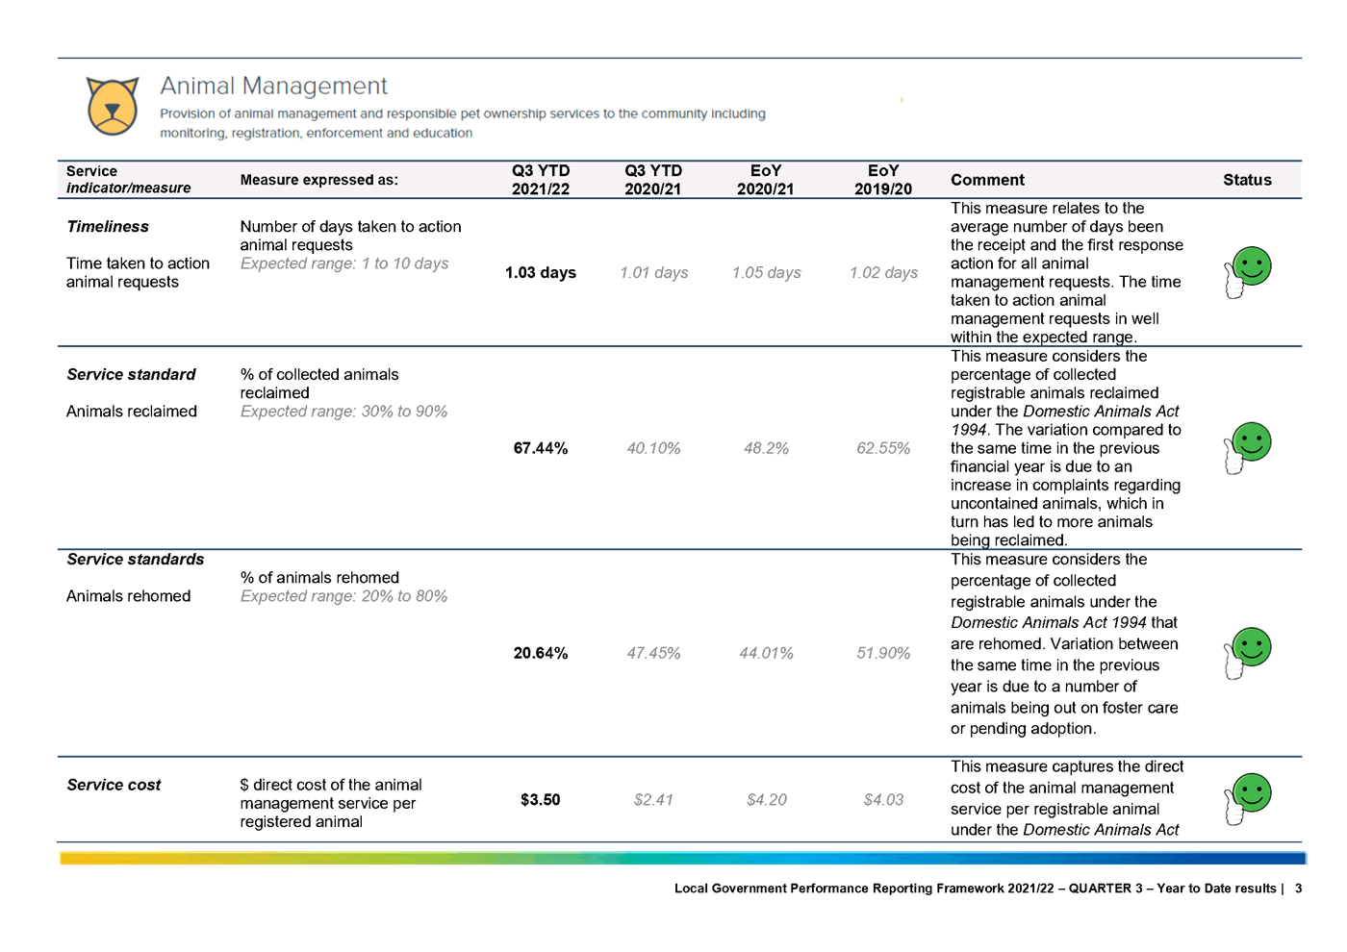Click the EoY 2019/20 column header

[883, 180]
